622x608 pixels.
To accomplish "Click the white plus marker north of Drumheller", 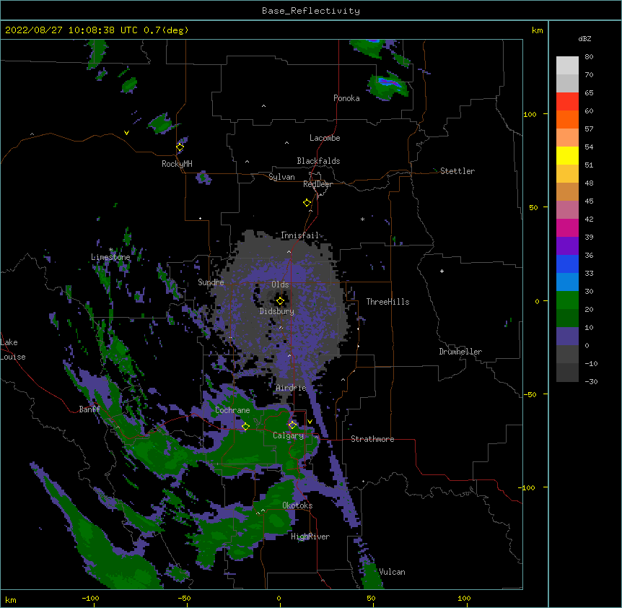I will [442, 271].
